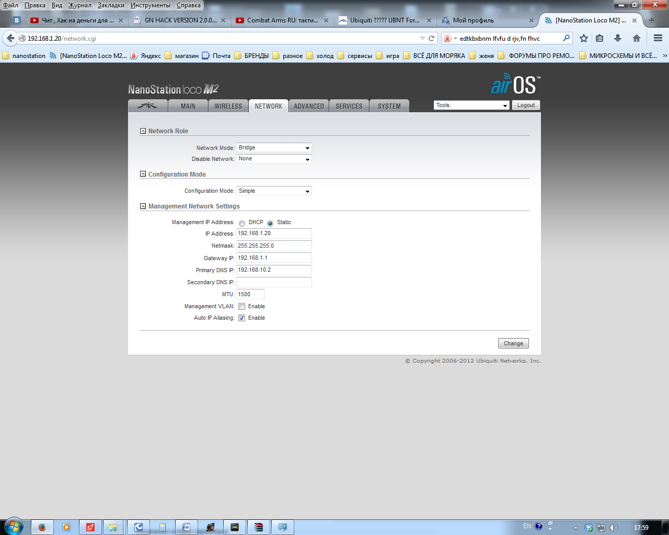Open the bookmarks list icon in toolbar
669x535 pixels.
tap(599, 38)
